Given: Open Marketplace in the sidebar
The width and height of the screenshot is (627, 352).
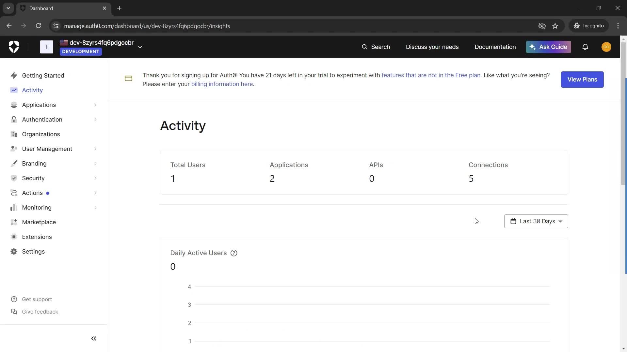Looking at the screenshot, I should click(x=39, y=222).
